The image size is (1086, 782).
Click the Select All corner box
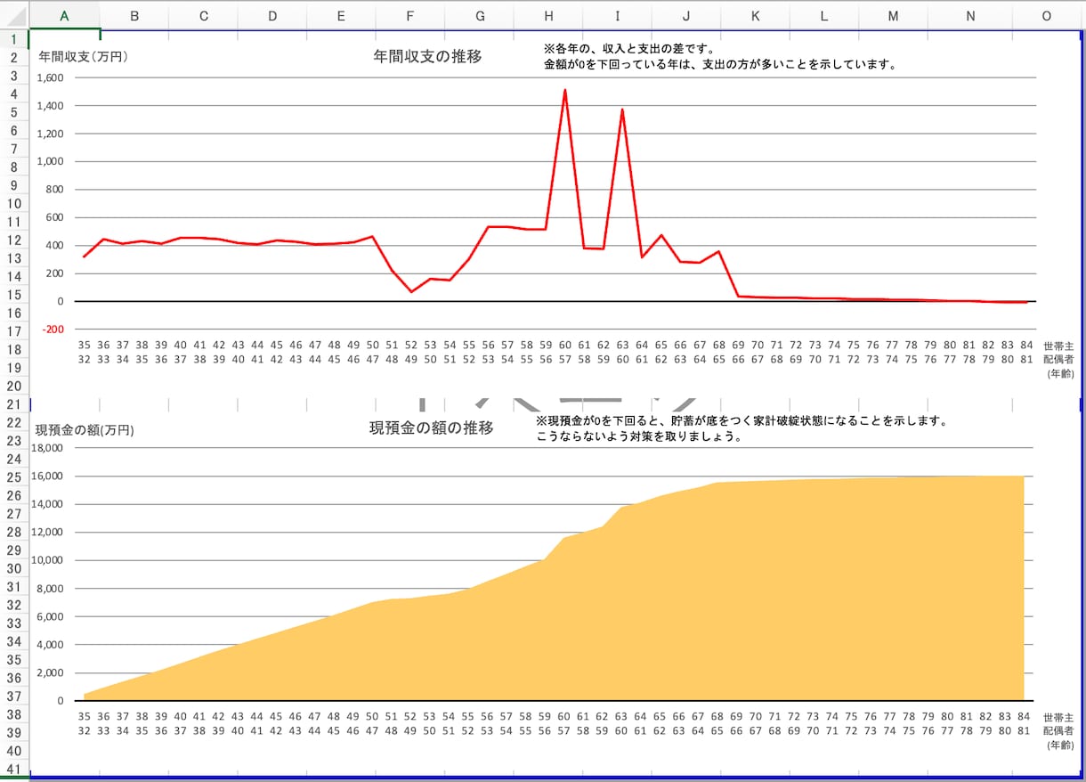(x=14, y=15)
